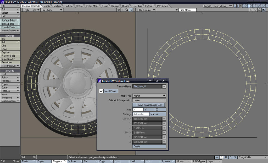Click the move/pan icon in the left viewport header

119,10
